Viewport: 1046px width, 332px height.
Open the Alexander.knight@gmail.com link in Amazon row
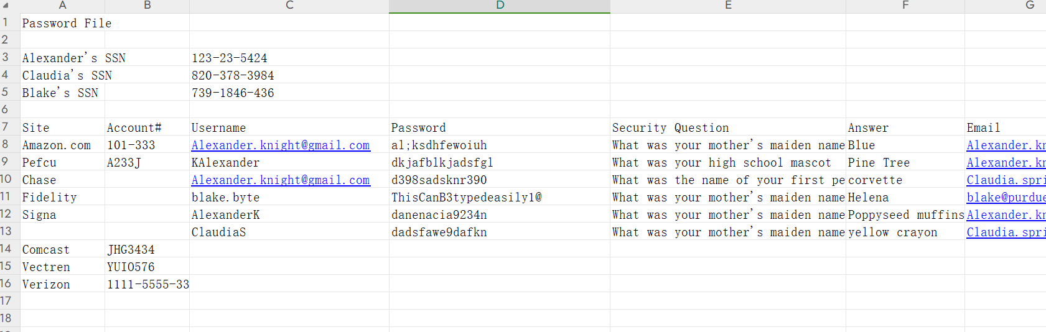point(281,145)
